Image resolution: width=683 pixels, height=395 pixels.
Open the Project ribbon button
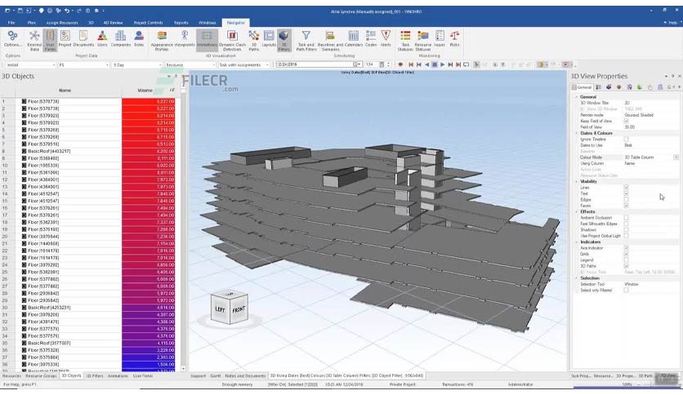(x=65, y=39)
